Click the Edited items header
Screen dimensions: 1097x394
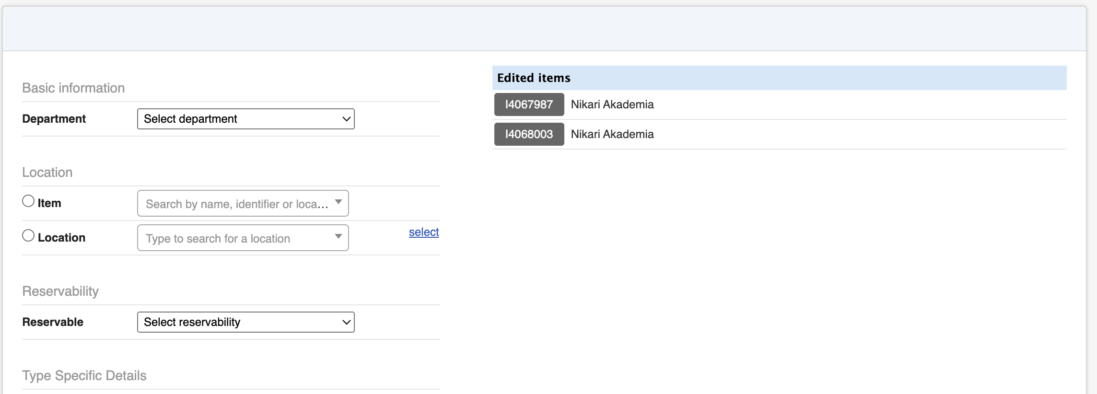[x=534, y=78]
